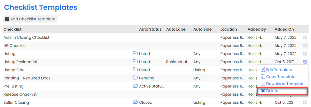Click auto status icon on Listing Side row
The image size is (311, 107).
pyautogui.click(x=135, y=70)
